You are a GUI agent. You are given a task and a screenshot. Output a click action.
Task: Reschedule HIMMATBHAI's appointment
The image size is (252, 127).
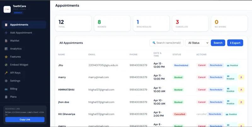216,90
